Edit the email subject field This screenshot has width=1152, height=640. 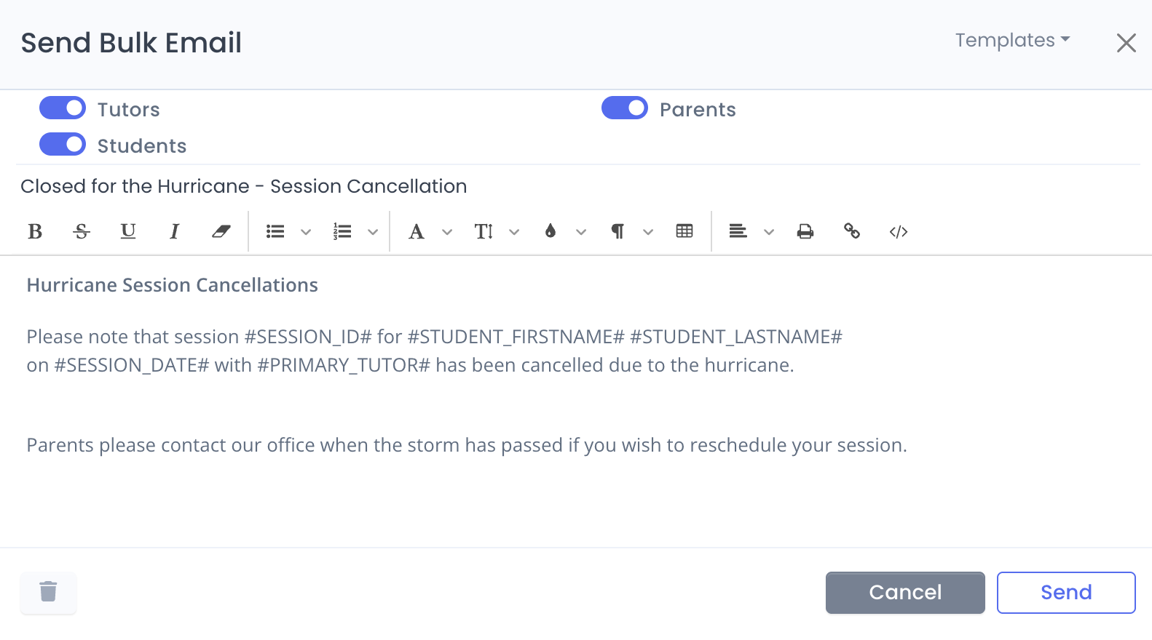[x=576, y=186]
